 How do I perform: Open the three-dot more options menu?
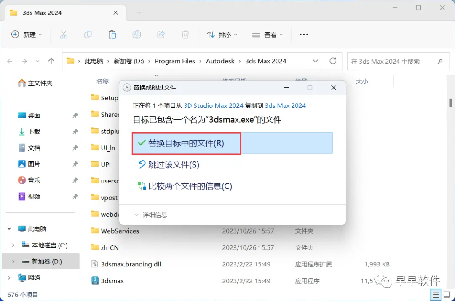coord(304,35)
